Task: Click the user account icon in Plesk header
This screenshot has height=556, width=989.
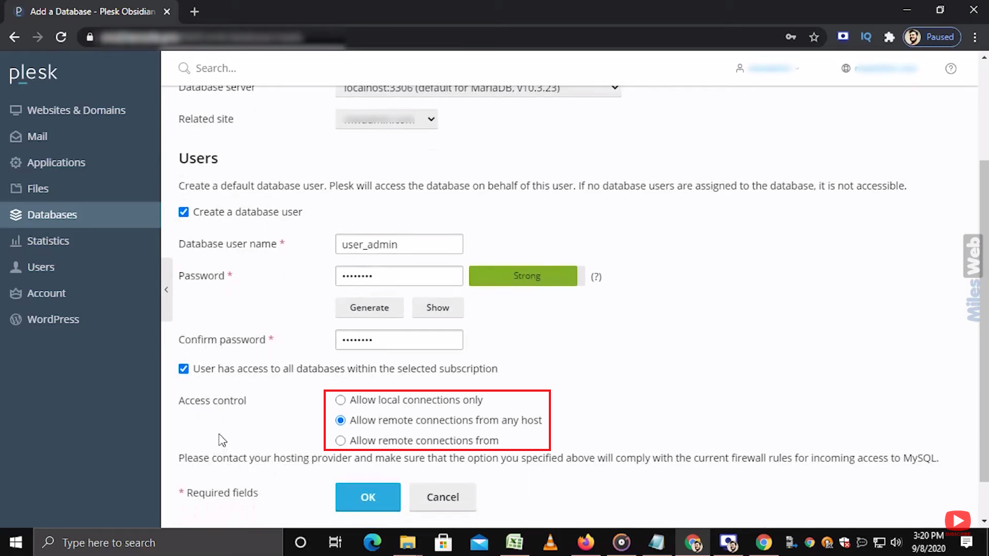Action: point(739,68)
